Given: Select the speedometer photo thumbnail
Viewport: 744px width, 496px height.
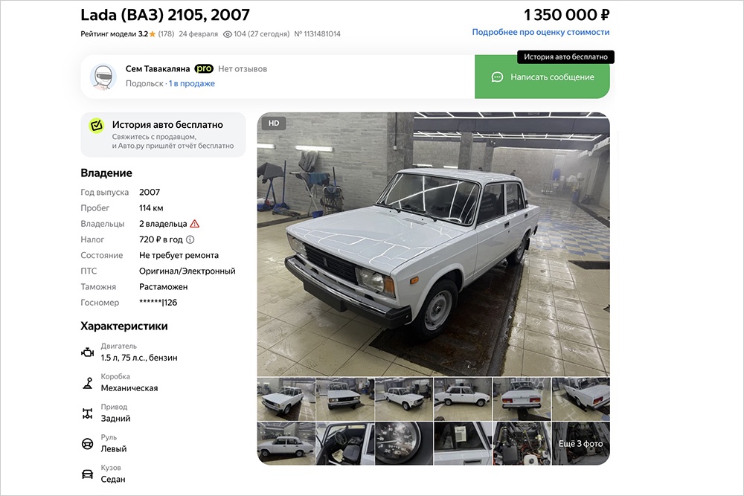Looking at the screenshot, I should (404, 443).
